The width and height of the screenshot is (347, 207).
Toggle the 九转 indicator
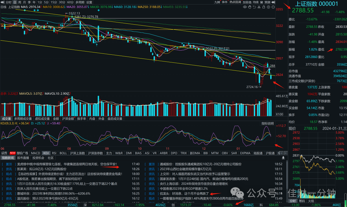pos(217,2)
